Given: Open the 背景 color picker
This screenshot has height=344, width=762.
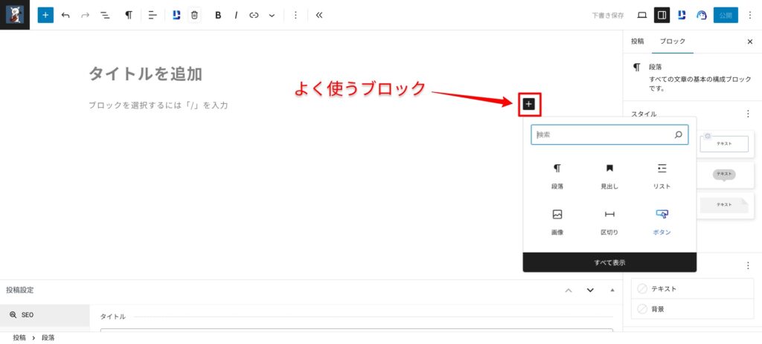Looking at the screenshot, I should pos(692,308).
